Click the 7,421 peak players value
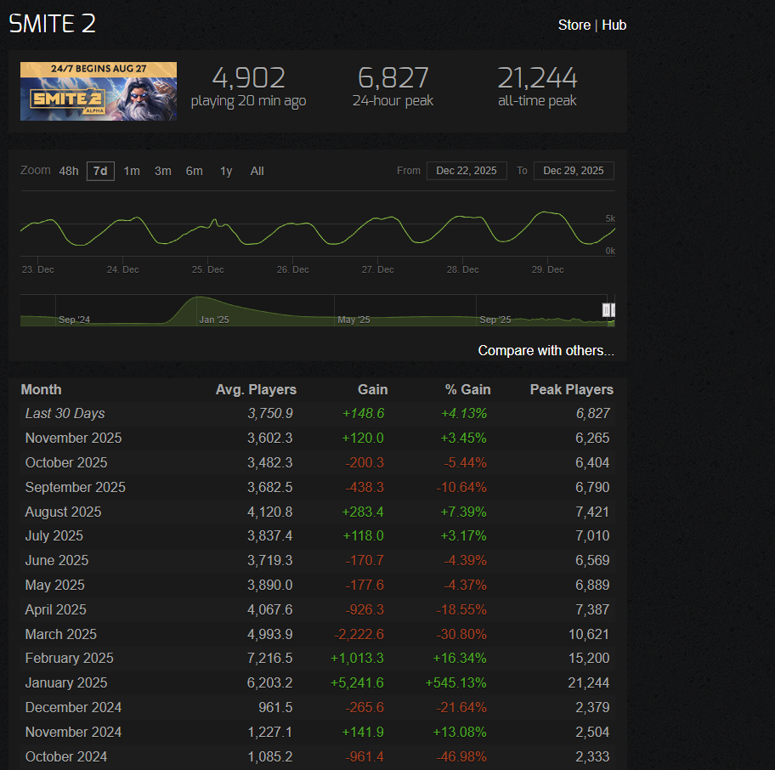 [x=592, y=512]
